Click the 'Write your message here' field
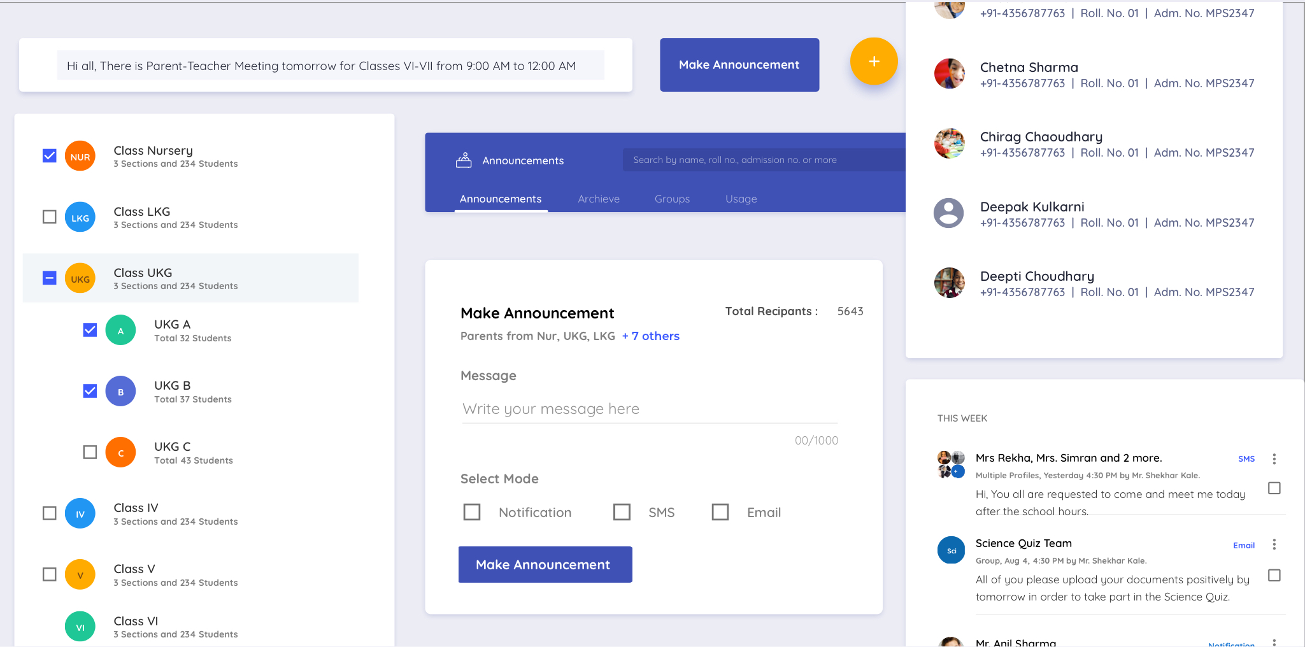Screen dimensions: 1305x647 [650, 409]
